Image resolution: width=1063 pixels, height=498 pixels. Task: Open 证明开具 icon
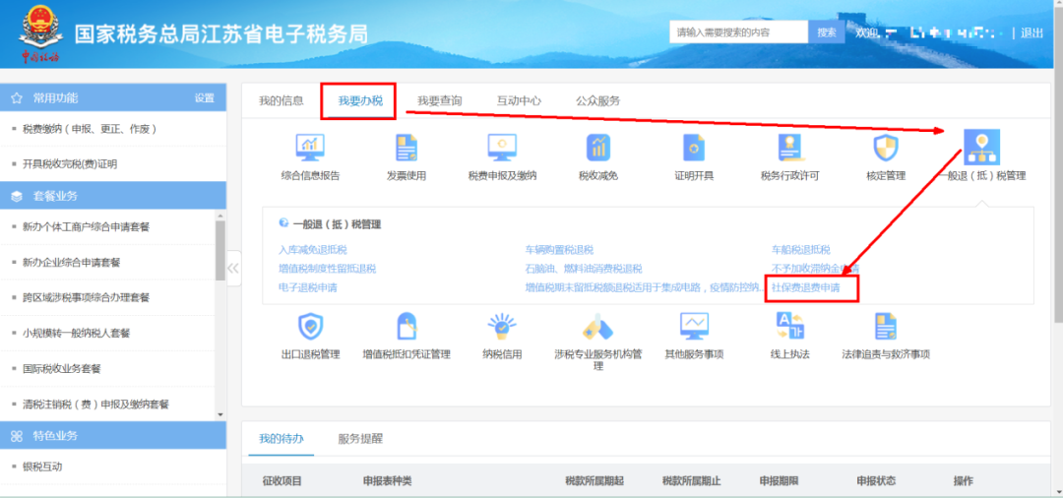pos(694,148)
